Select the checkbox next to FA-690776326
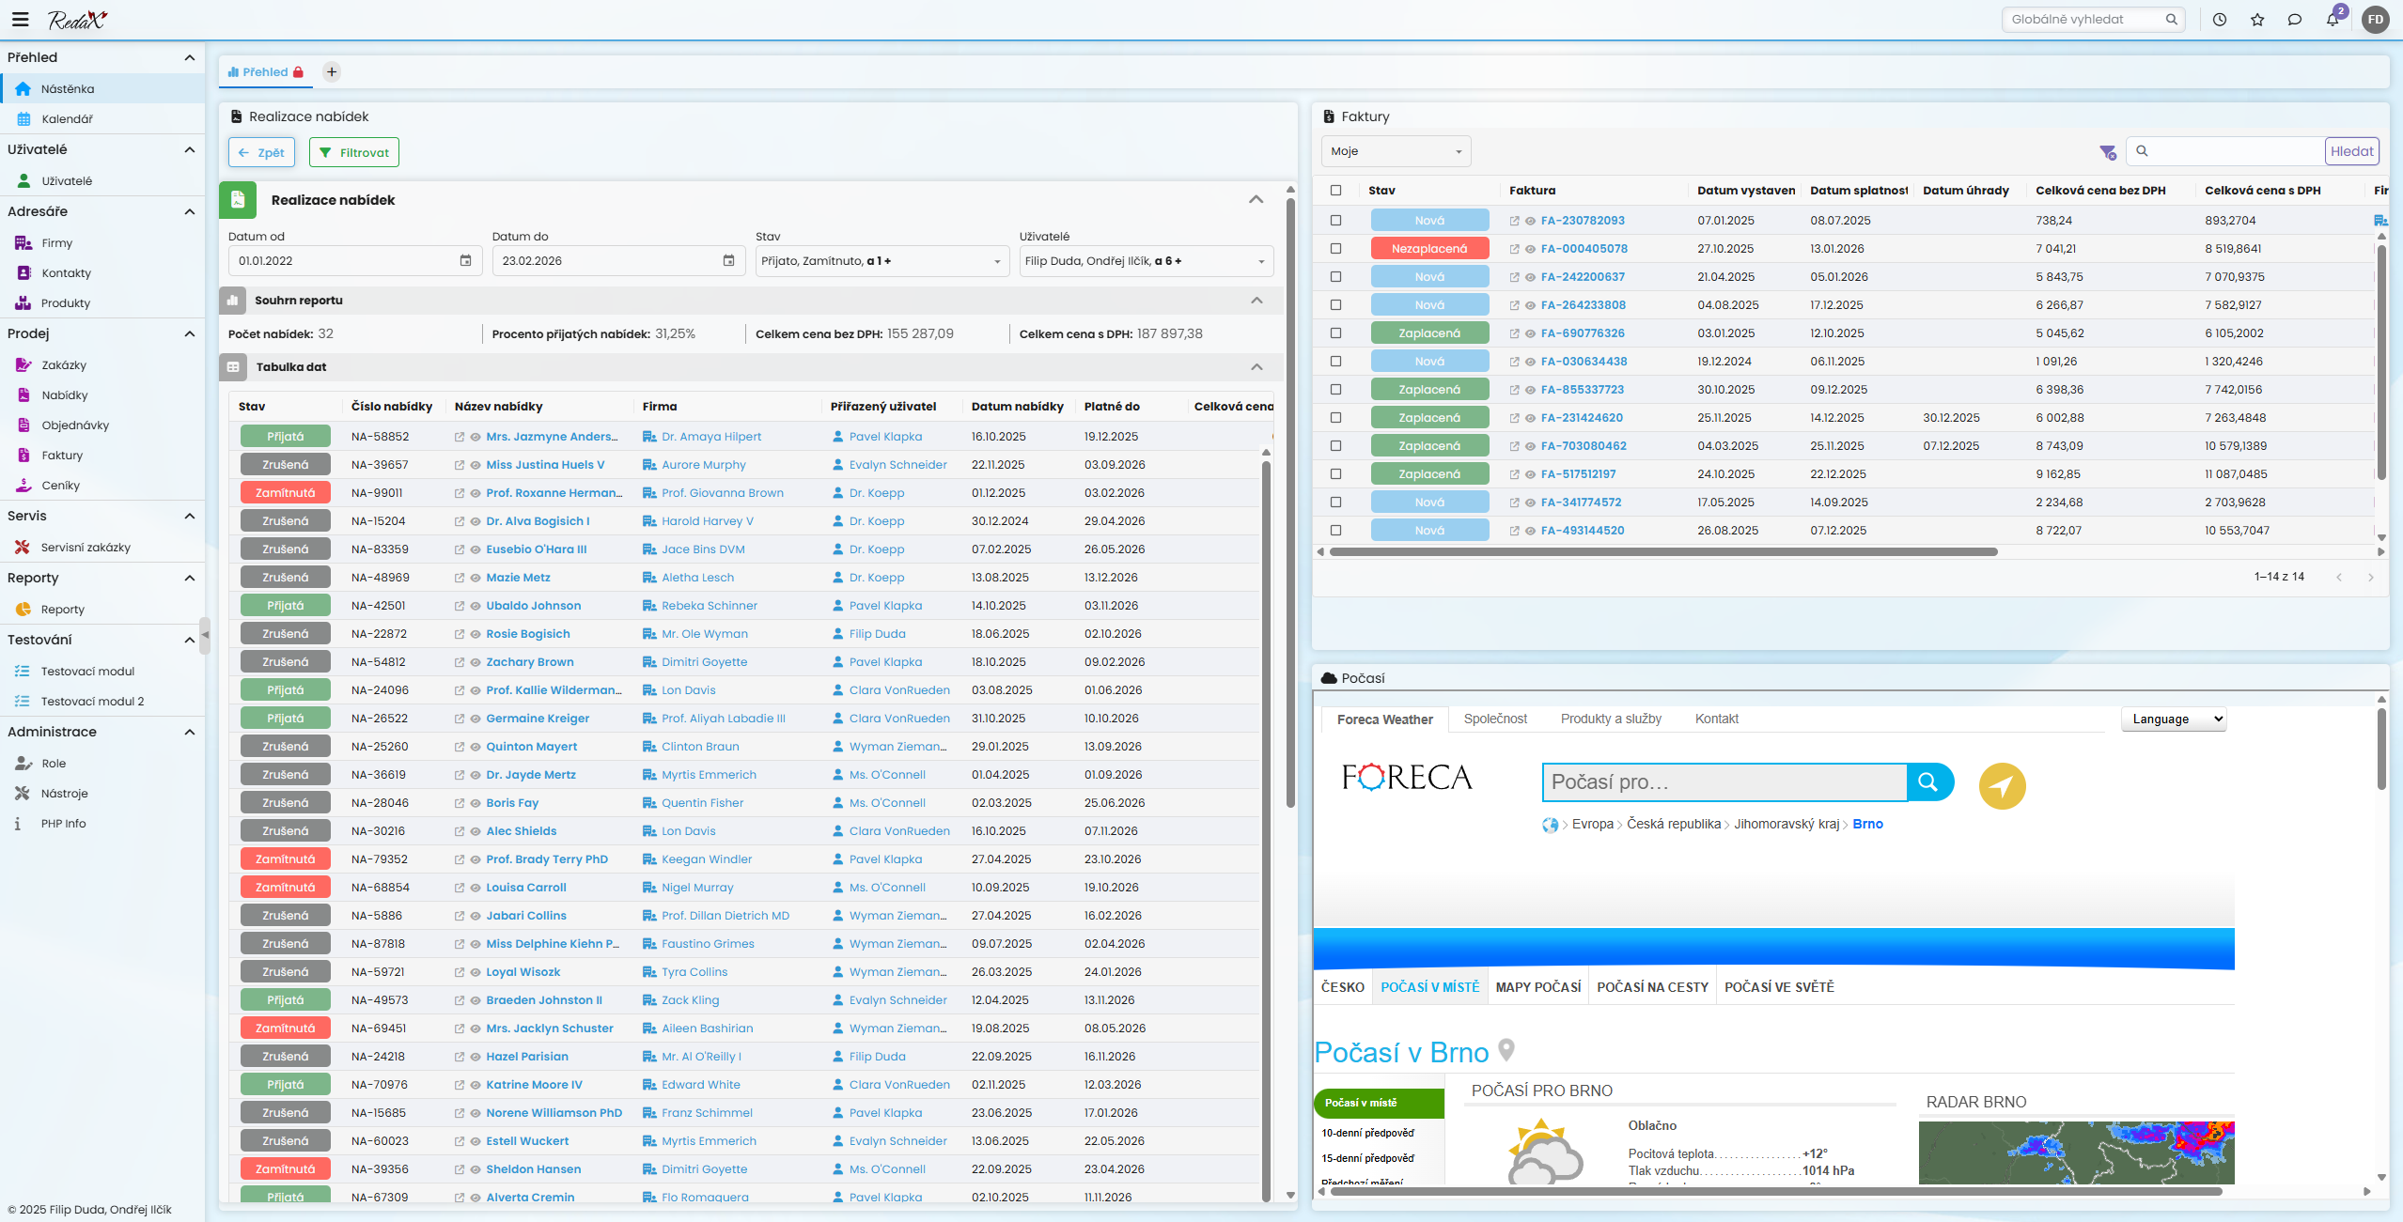2403x1222 pixels. pos(1336,333)
